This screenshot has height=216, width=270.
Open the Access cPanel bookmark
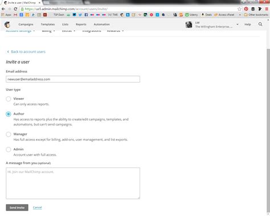pos(224,15)
